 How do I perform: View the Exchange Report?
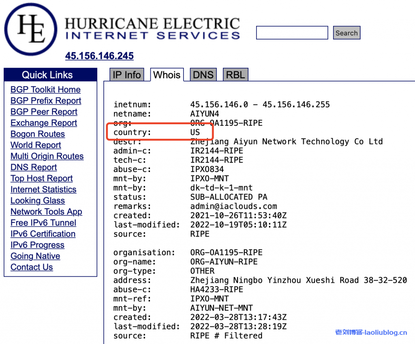44,123
